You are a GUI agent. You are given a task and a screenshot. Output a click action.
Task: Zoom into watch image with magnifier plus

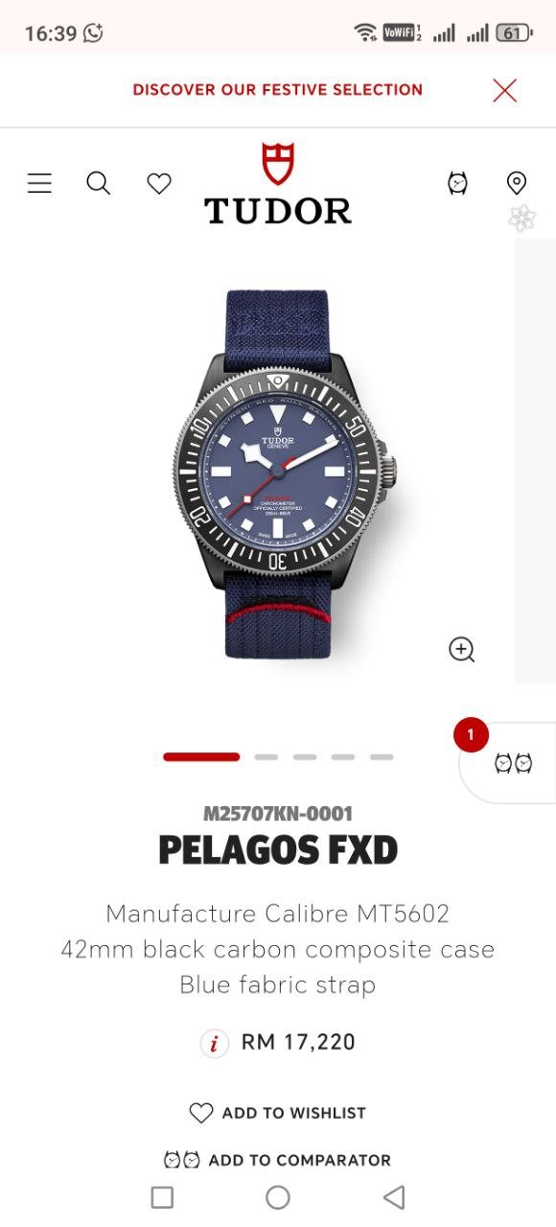[462, 649]
